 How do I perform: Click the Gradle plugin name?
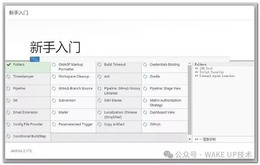[155, 76]
